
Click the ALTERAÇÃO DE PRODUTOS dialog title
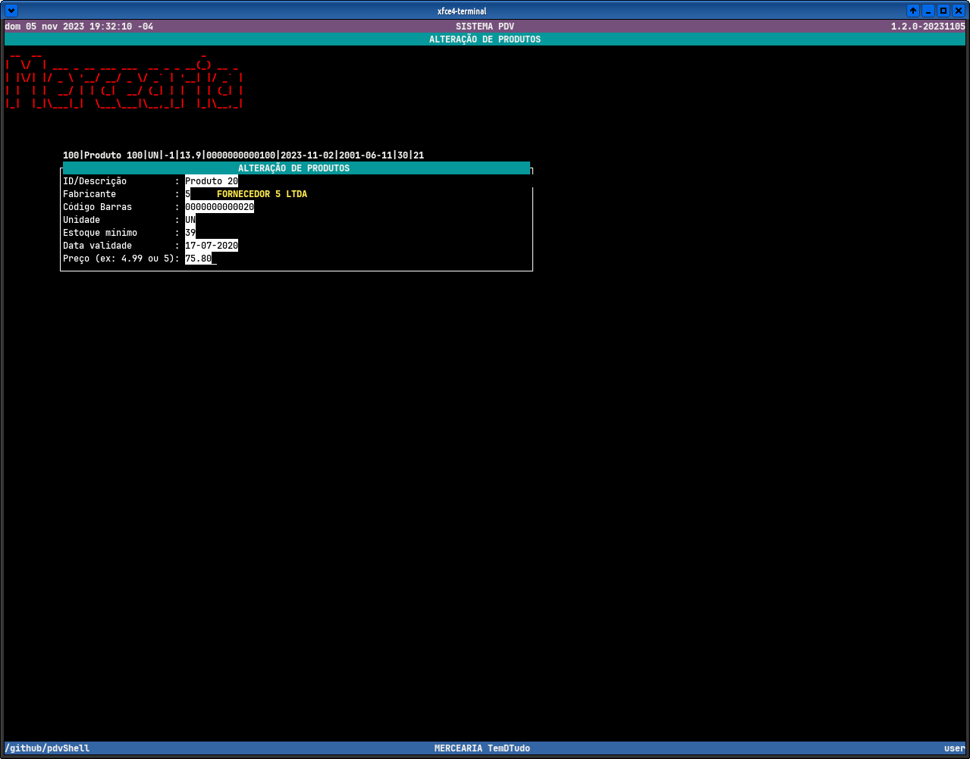point(294,168)
